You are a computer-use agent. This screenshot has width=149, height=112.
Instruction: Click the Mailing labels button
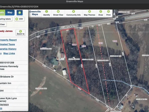click(x=6, y=19)
